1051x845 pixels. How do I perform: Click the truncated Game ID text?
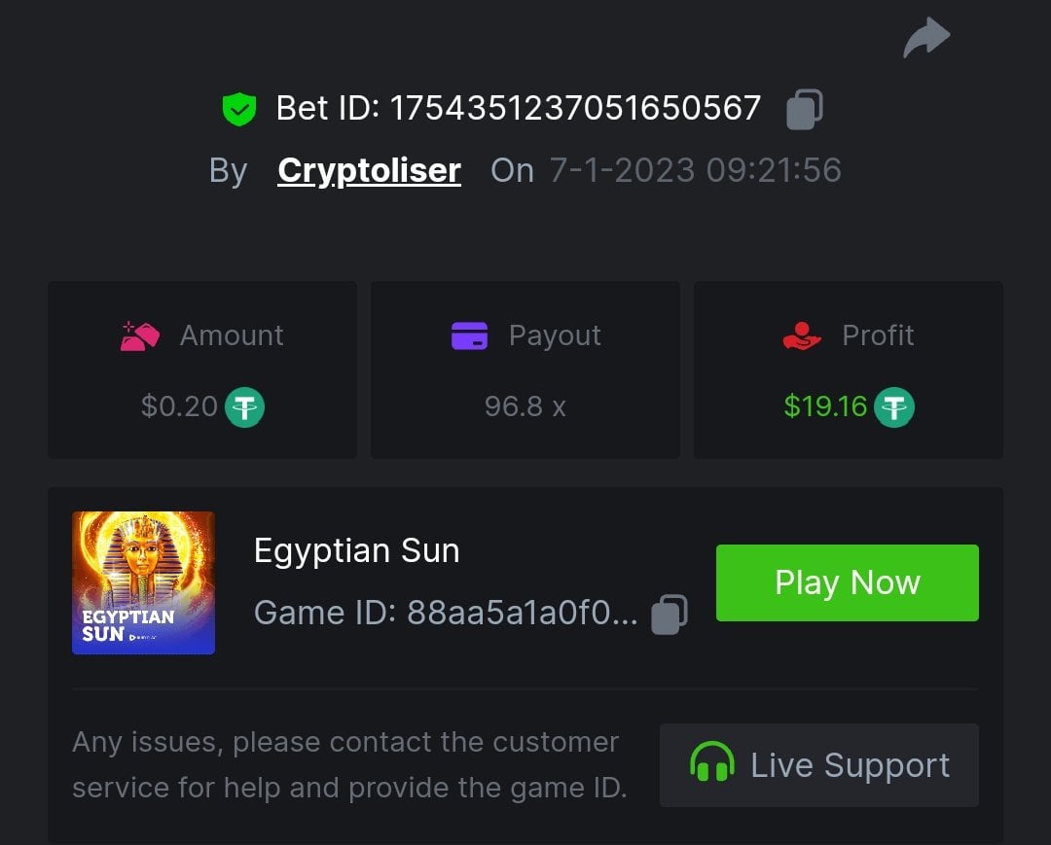pos(446,614)
